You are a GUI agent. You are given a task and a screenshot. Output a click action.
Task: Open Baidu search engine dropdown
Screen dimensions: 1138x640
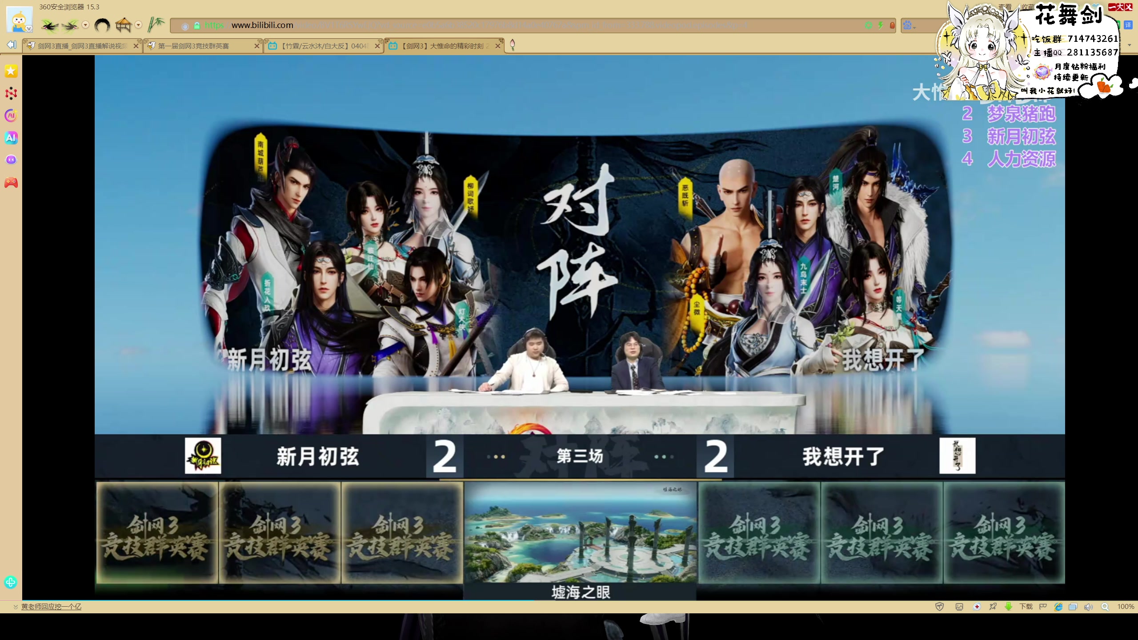pyautogui.click(x=910, y=26)
